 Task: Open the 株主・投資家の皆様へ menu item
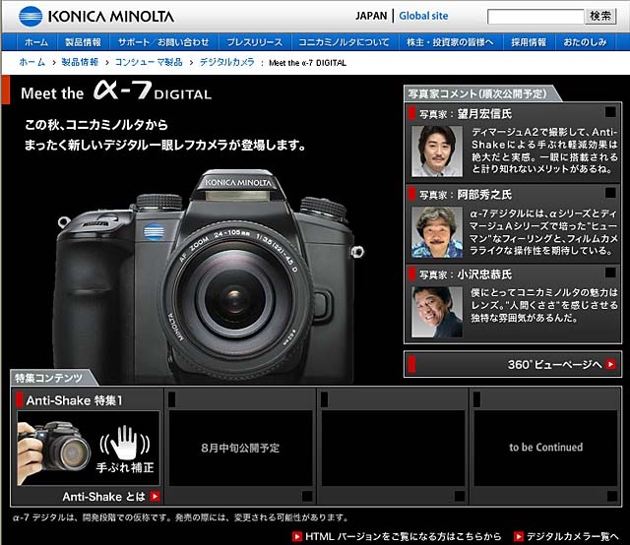pos(450,42)
